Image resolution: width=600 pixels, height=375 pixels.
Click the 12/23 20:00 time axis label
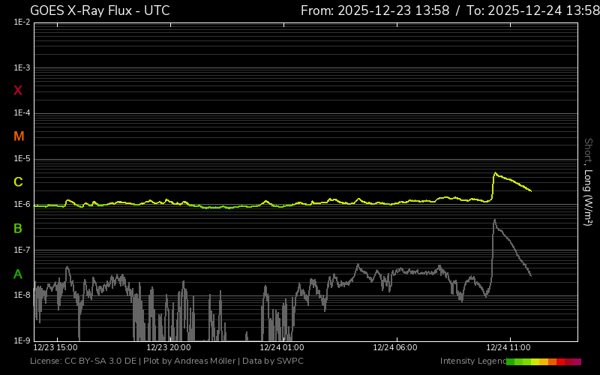169,348
